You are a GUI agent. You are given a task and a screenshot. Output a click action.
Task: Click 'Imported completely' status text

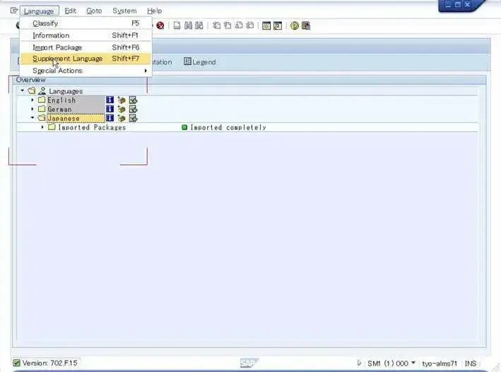[x=228, y=127]
